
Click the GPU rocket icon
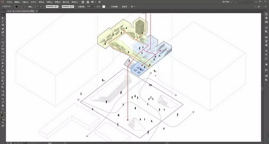[99, 2]
